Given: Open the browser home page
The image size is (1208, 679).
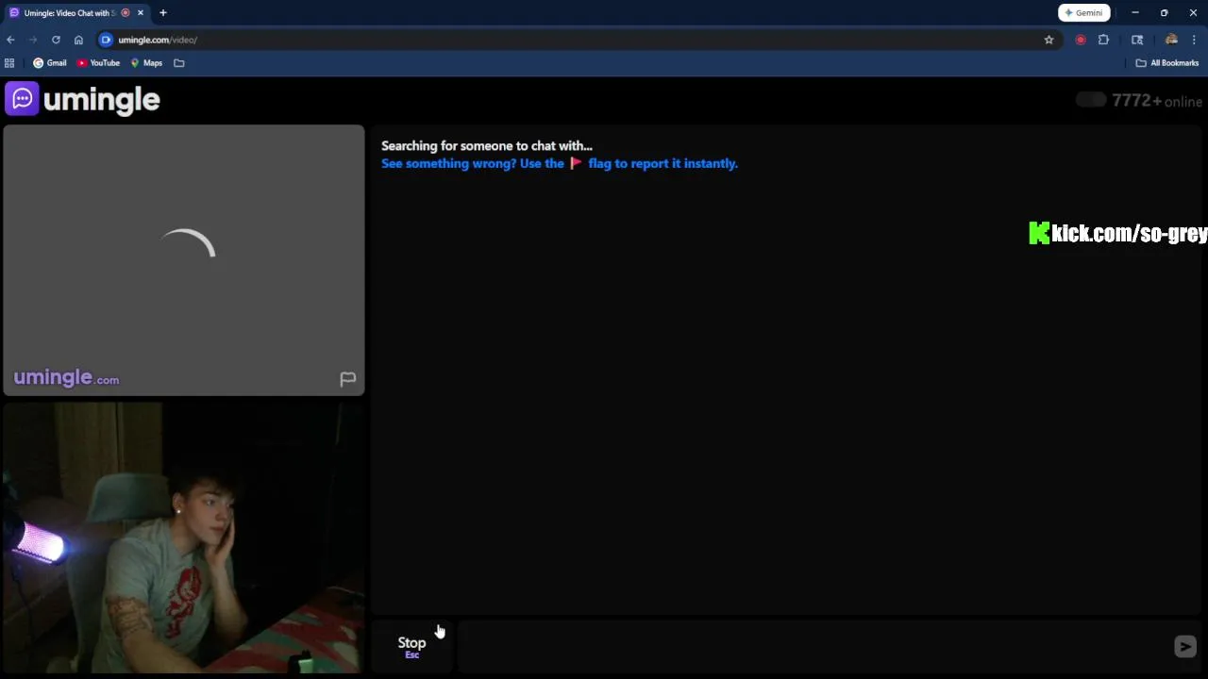Looking at the screenshot, I should click(78, 40).
